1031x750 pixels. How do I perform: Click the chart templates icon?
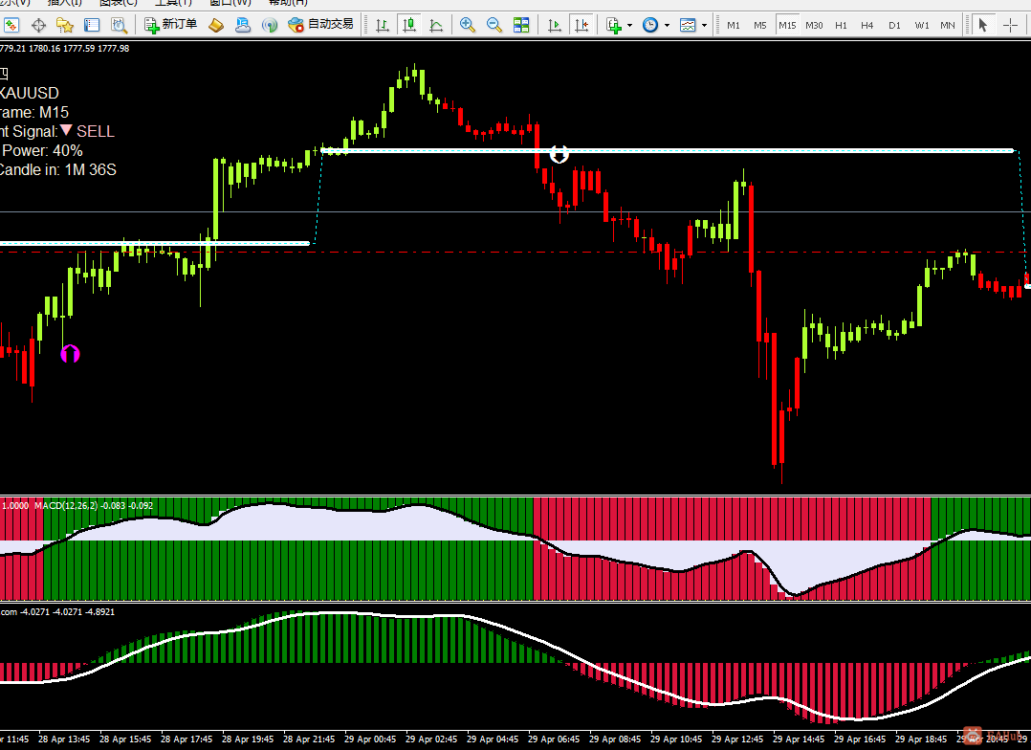688,25
